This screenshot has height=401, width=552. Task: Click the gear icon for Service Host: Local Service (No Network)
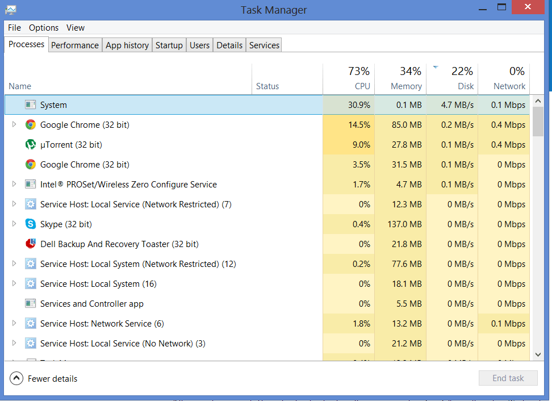coord(31,343)
